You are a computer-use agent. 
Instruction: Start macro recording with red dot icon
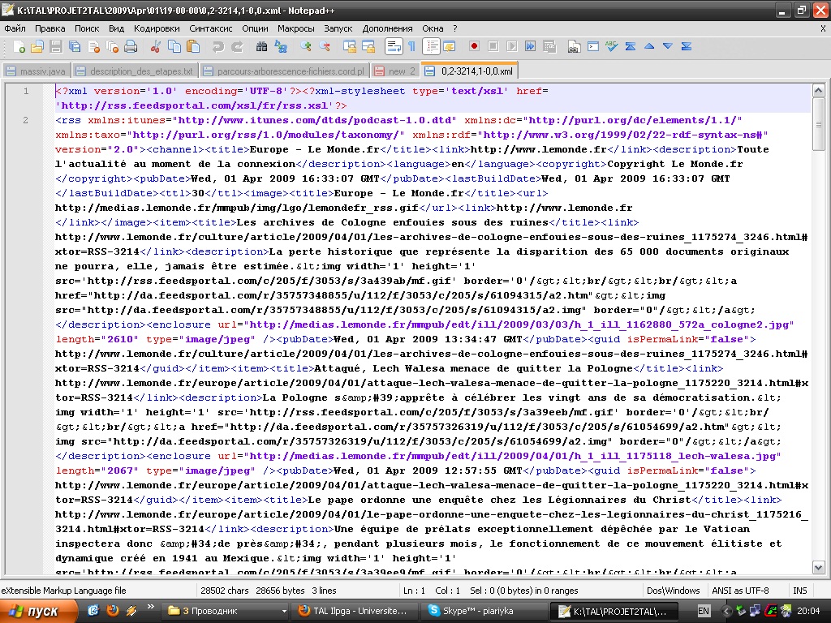coord(474,46)
